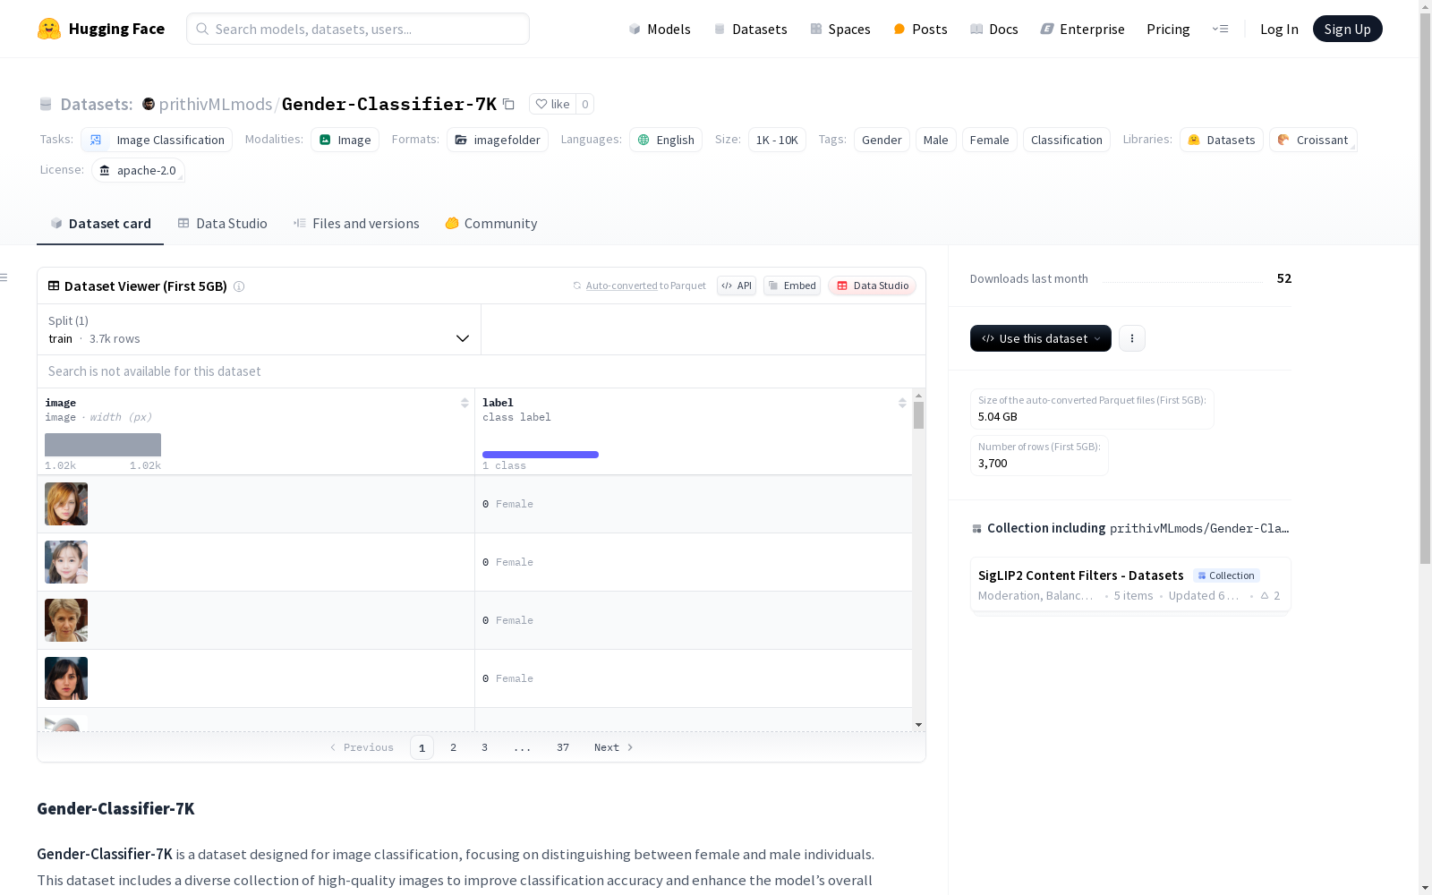Click the viewer scrollbar down arrow
Screen dimensions: 1432x895
coord(918,725)
